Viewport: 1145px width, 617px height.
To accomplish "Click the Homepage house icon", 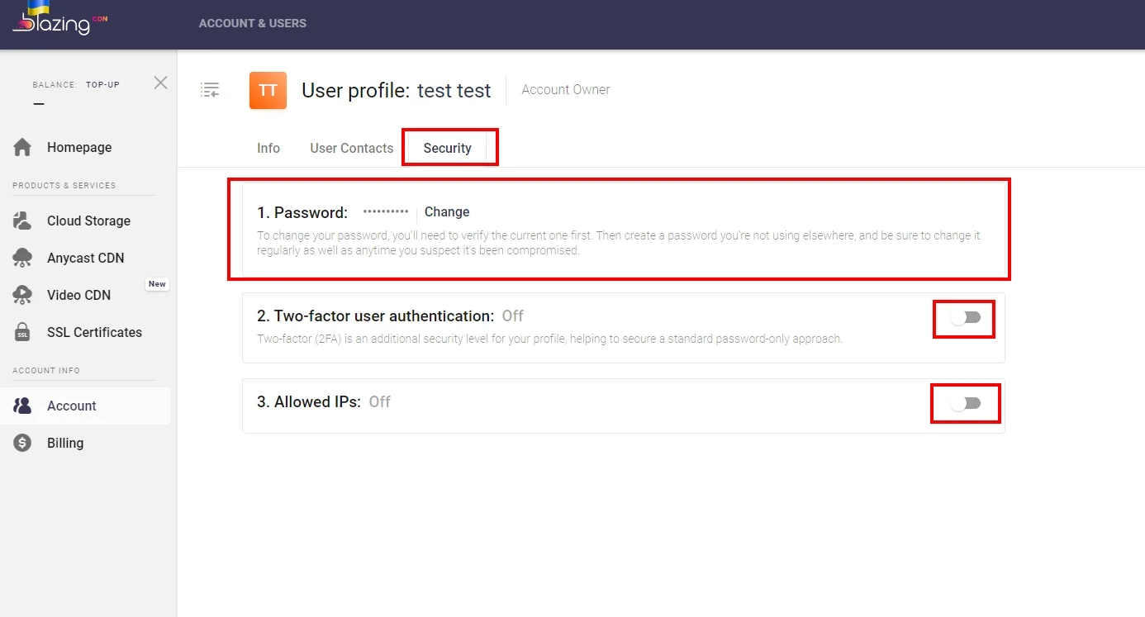I will click(22, 147).
